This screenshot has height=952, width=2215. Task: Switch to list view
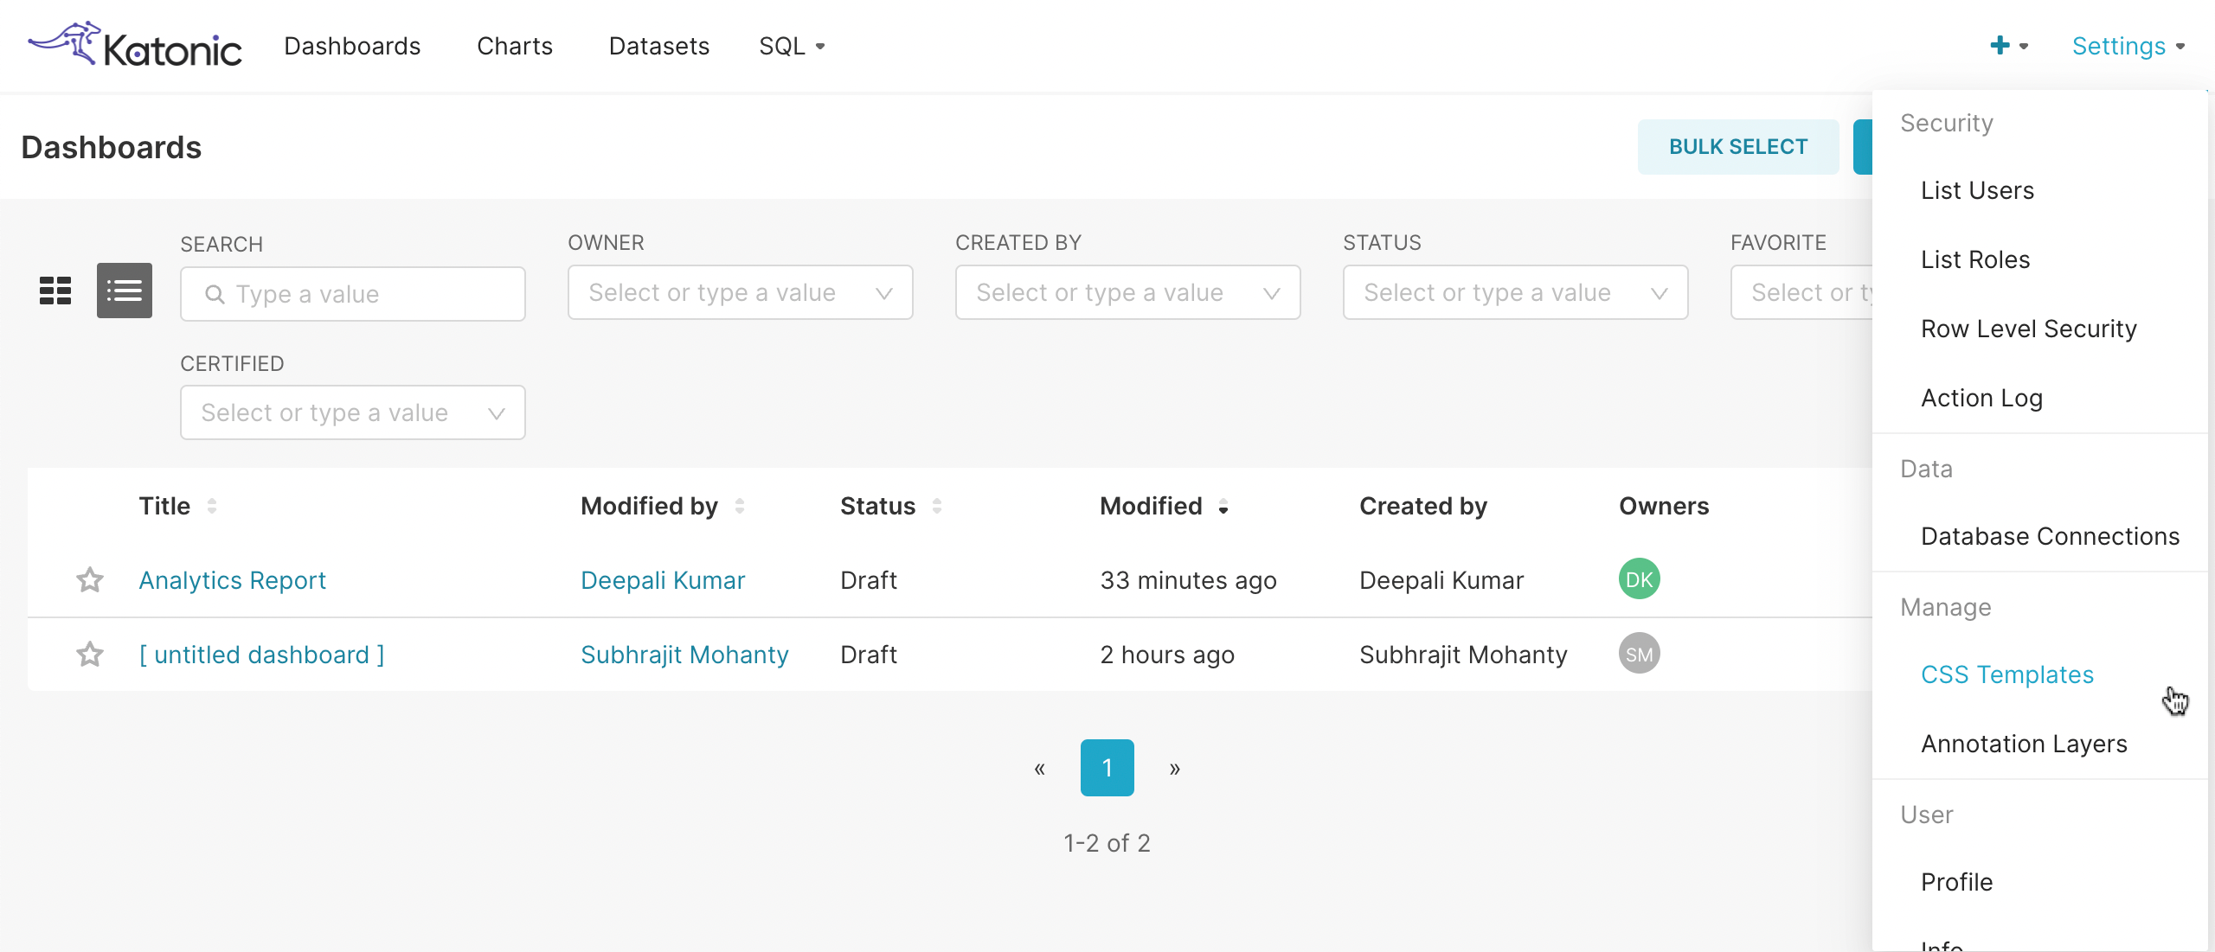click(x=125, y=291)
